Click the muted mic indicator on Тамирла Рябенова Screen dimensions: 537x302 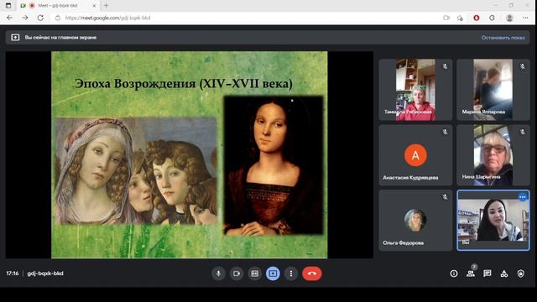(x=445, y=66)
